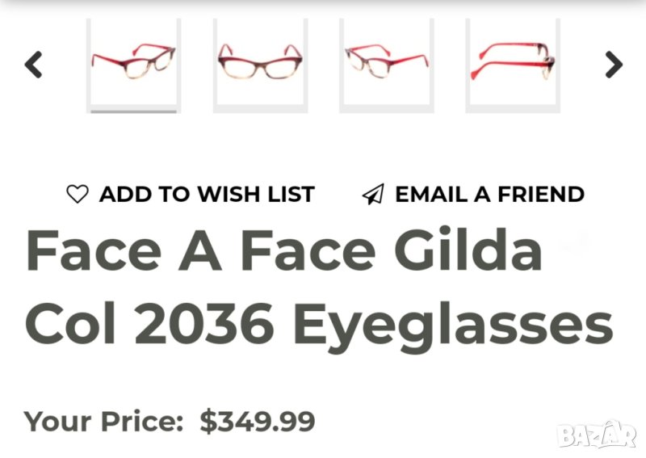The image size is (646, 458).
Task: Click the next image arrow
Action: click(x=614, y=64)
